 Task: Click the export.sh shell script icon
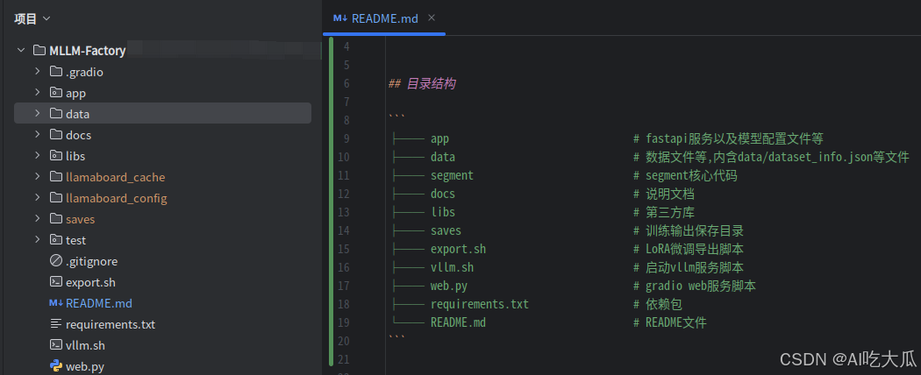pos(56,282)
